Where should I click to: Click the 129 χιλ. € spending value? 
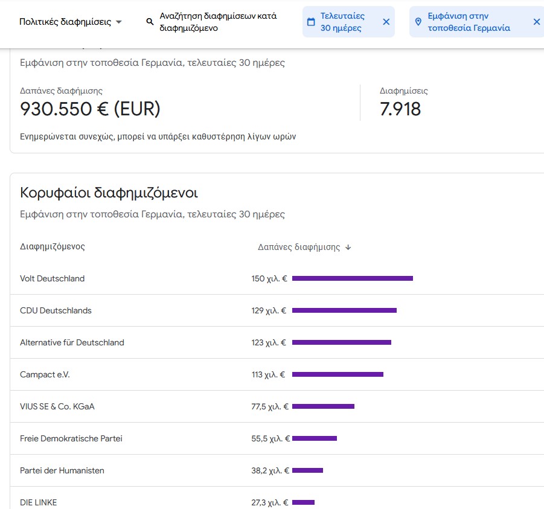coord(269,310)
